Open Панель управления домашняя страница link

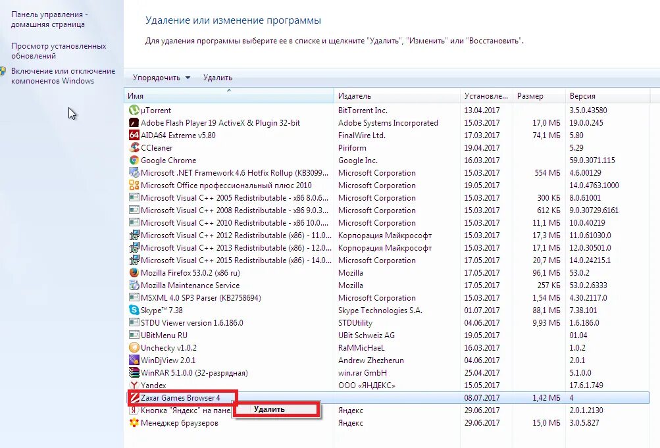coord(49,19)
